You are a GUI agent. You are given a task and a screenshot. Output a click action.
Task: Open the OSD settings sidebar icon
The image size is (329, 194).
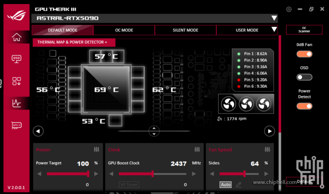click(16, 59)
